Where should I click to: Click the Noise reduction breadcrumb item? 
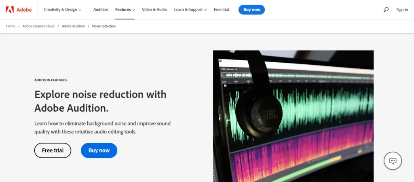[104, 26]
